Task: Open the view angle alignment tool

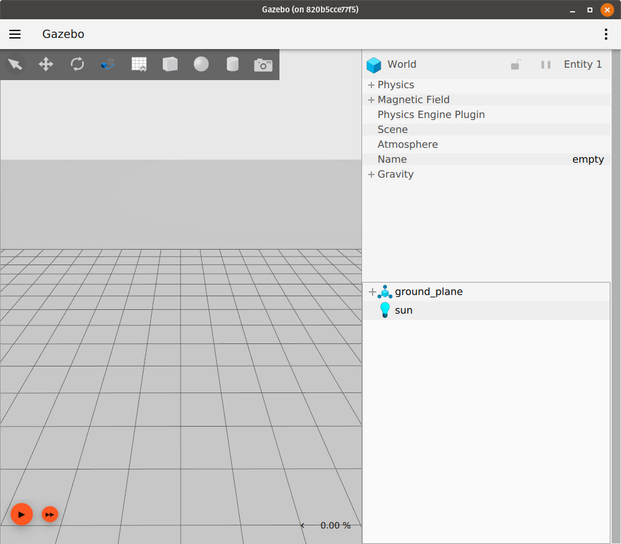Action: click(107, 64)
